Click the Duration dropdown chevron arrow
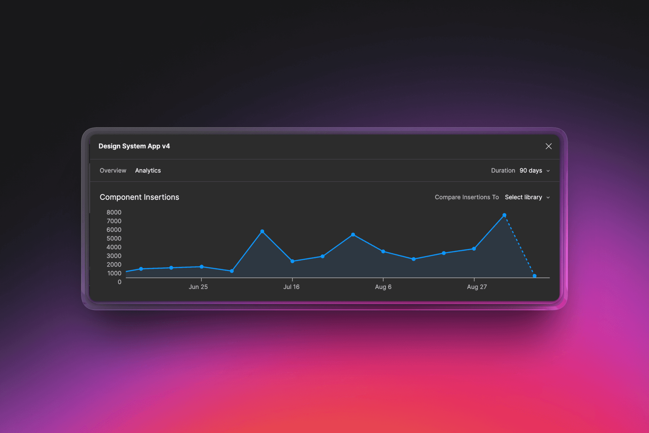Screen dimensions: 649x433 pyautogui.click(x=548, y=171)
